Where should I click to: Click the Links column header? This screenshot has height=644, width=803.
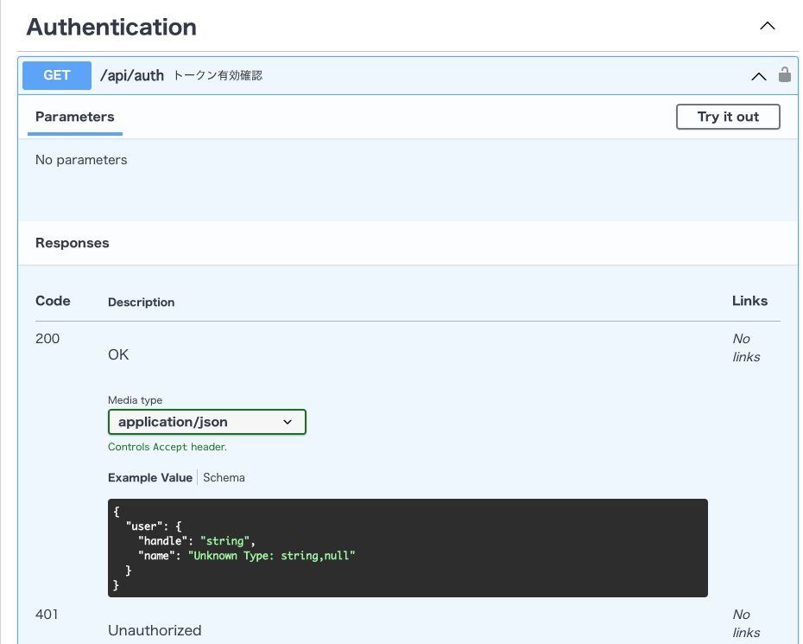(749, 301)
